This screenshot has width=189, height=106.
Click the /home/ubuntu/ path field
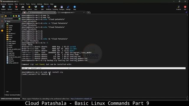(11, 19)
